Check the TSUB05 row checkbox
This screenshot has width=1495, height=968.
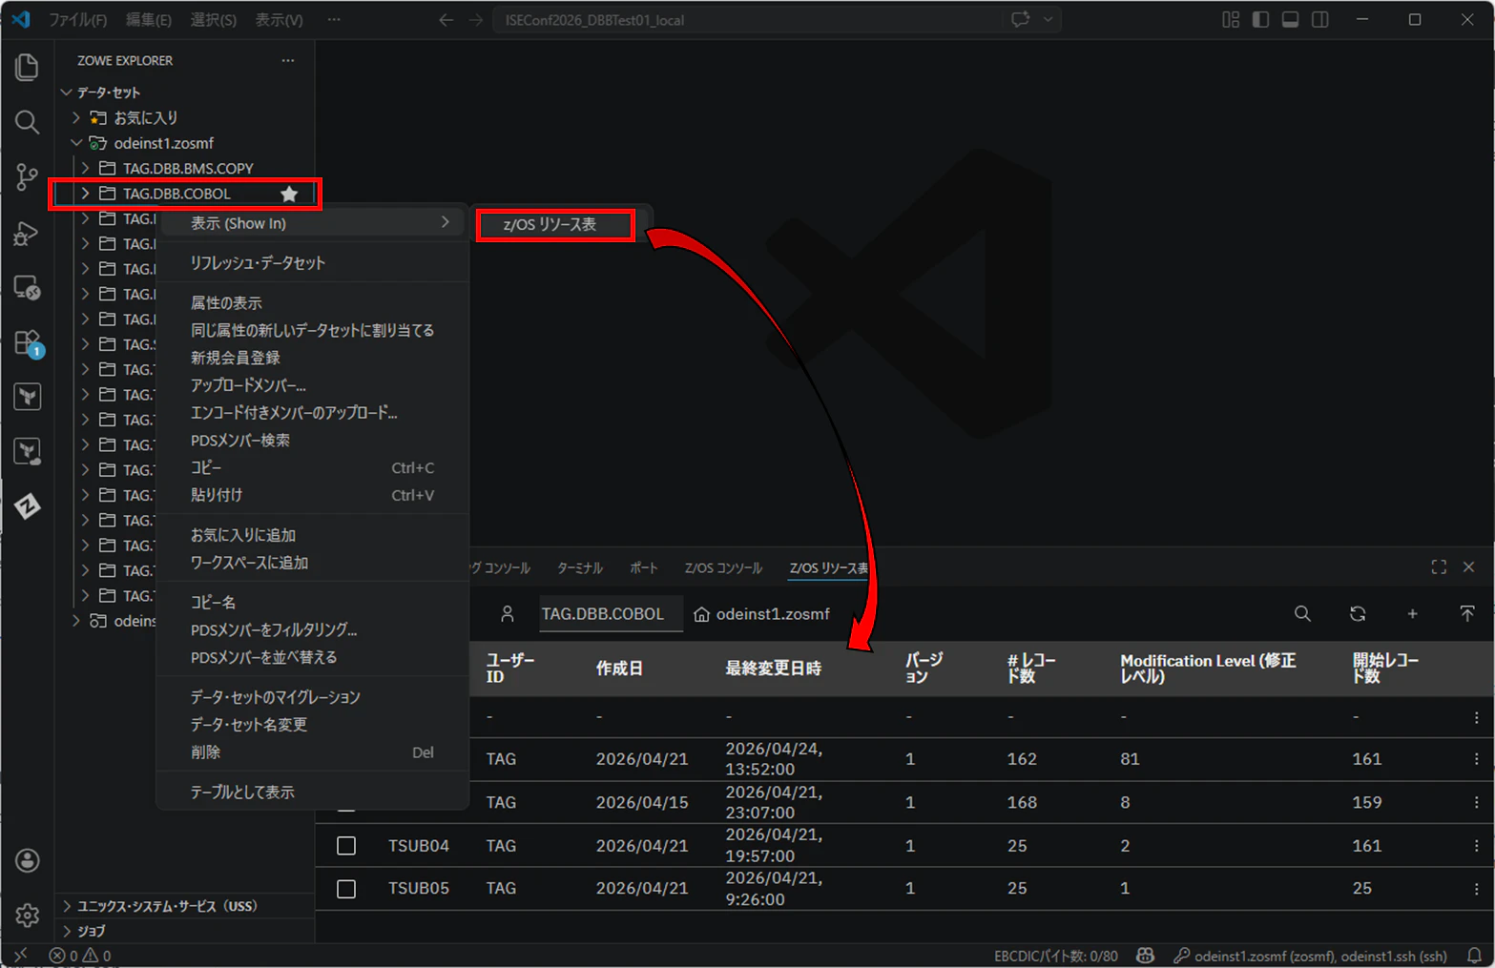[x=346, y=889]
